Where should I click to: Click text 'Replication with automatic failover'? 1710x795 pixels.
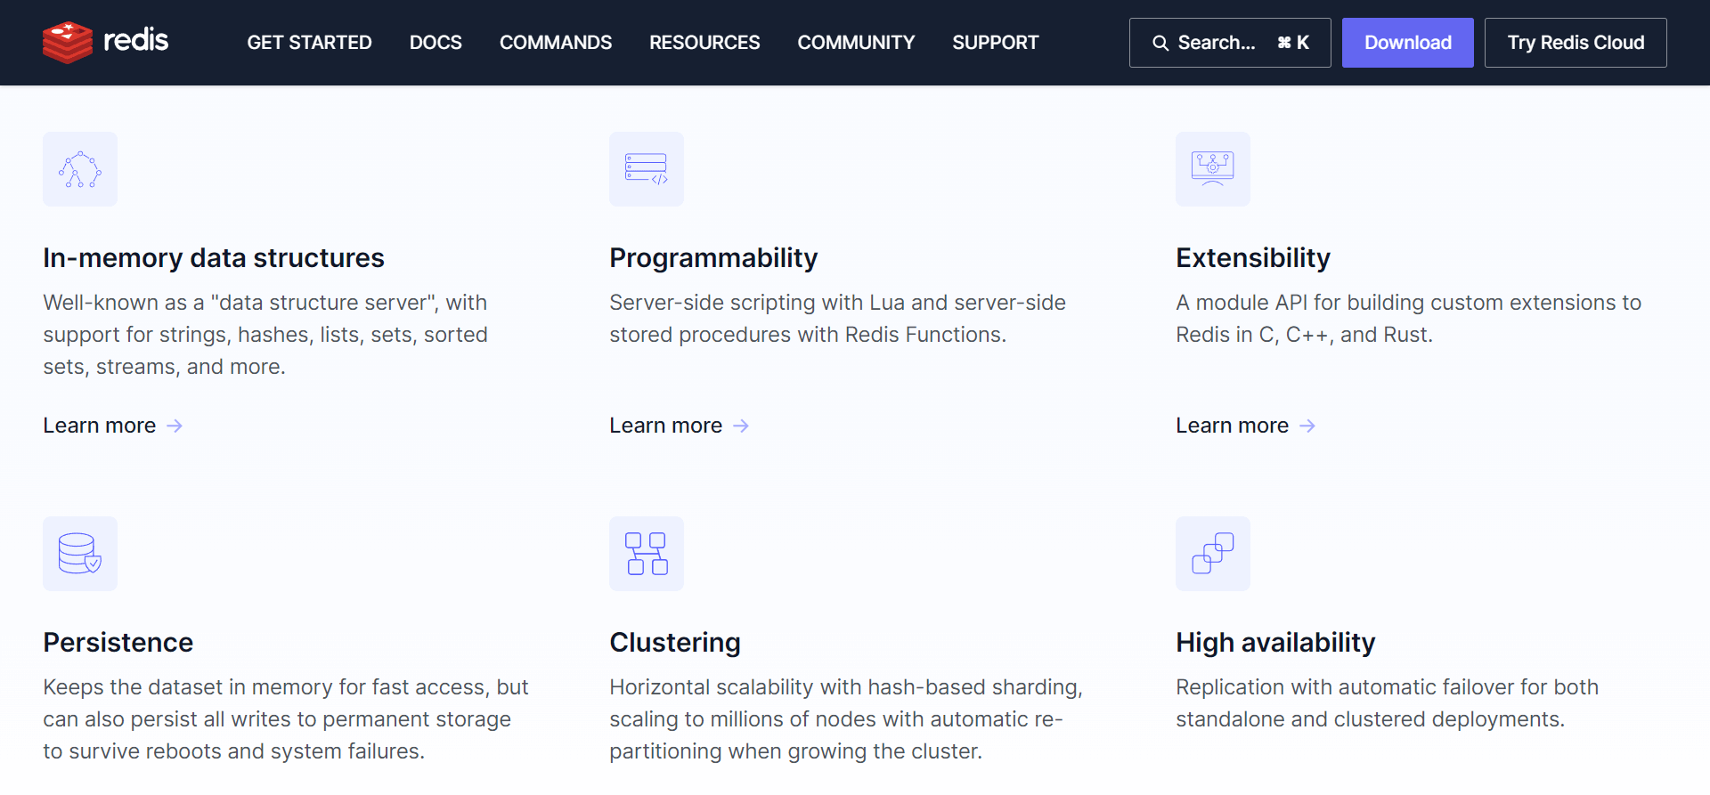coord(1345,687)
